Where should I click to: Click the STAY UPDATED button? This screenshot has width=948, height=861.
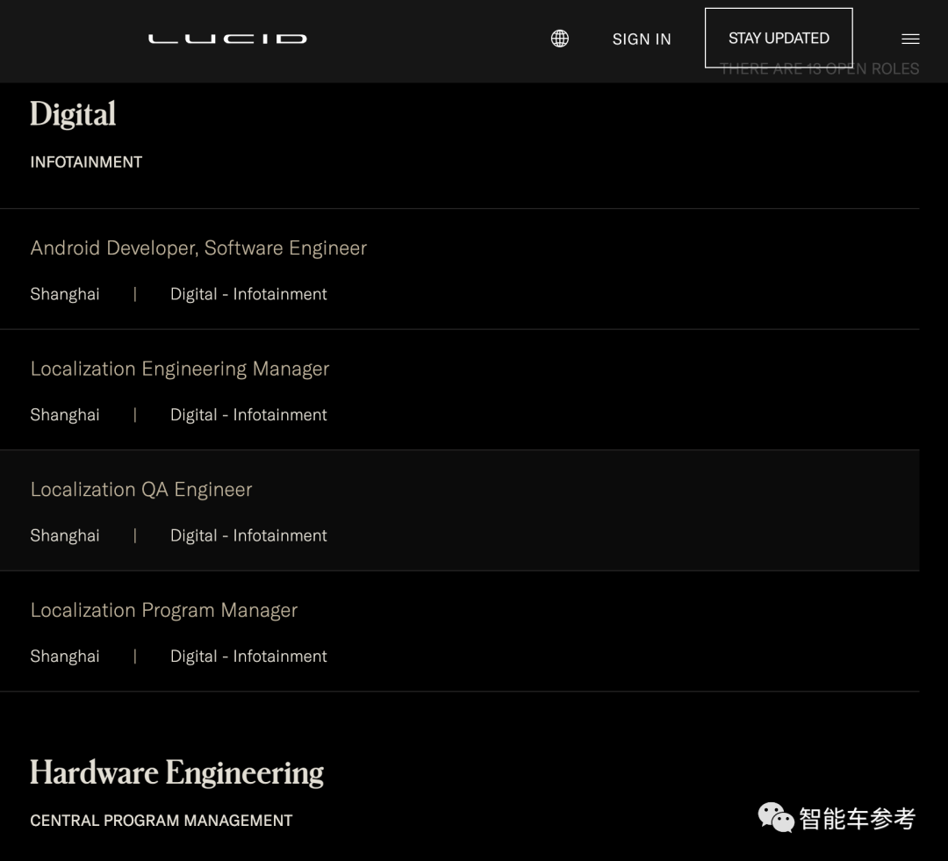(779, 38)
